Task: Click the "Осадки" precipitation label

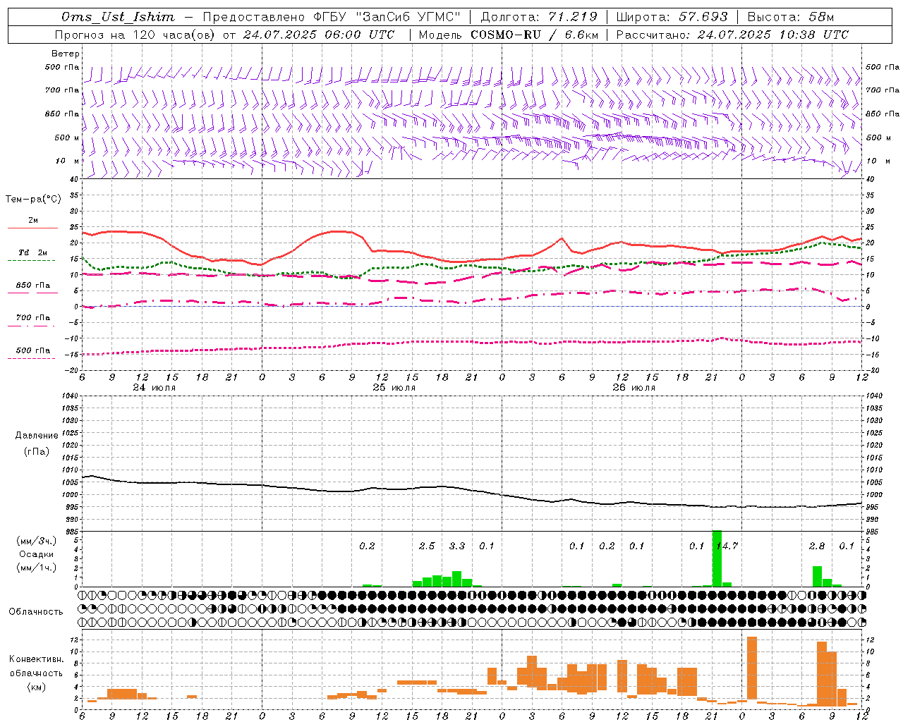Action: 37,554
